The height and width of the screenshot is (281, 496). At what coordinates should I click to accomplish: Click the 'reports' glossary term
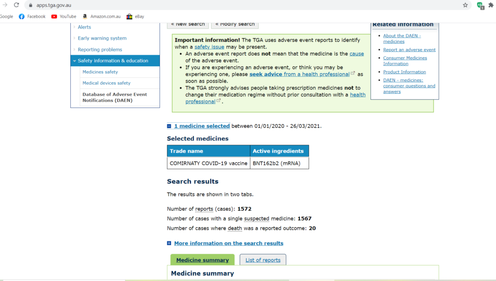pos(204,209)
